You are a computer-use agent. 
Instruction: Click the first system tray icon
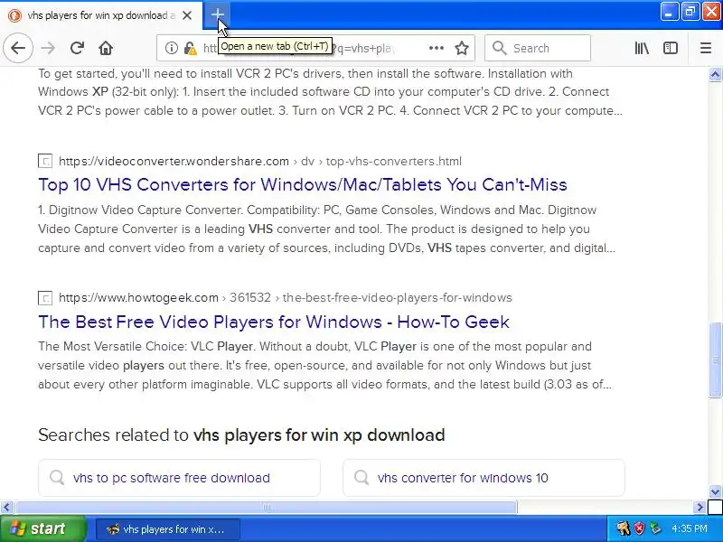pos(624,528)
